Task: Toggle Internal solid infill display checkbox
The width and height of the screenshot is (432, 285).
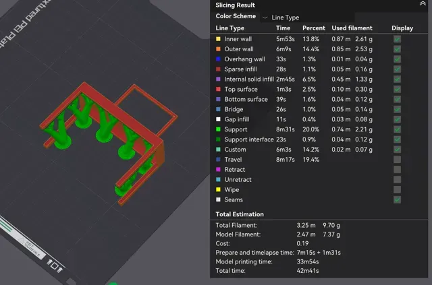Action: coord(397,80)
